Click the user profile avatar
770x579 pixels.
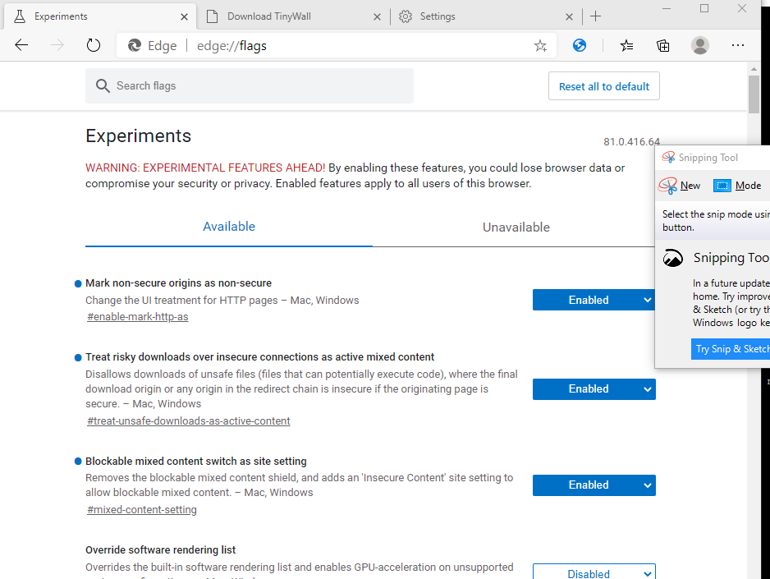pos(700,46)
